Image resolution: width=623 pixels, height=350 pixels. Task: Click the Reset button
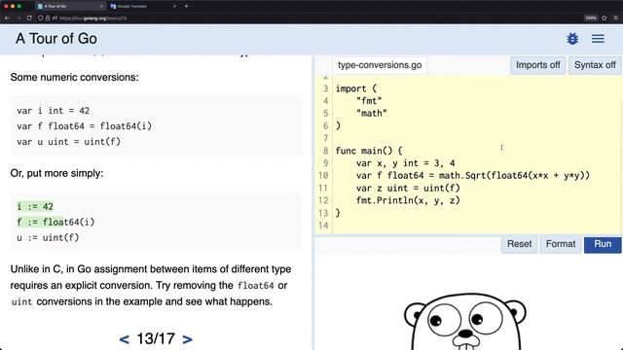click(x=519, y=244)
